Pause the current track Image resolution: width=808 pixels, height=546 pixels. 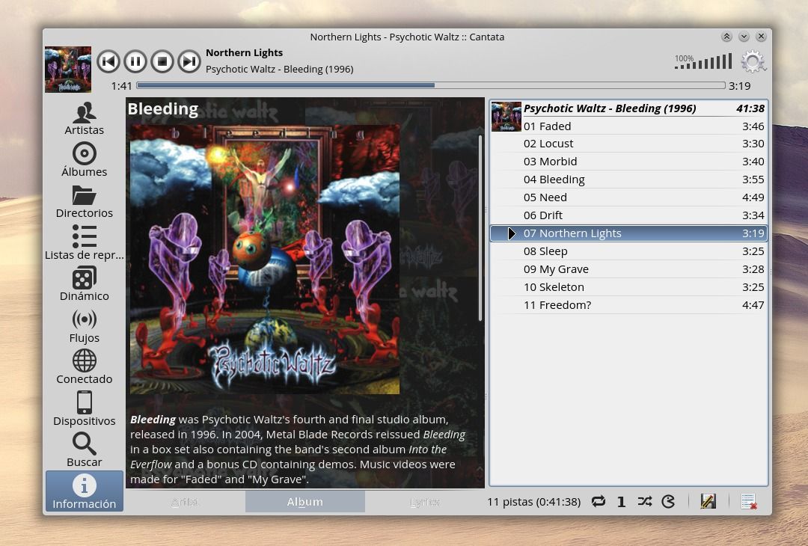(135, 61)
